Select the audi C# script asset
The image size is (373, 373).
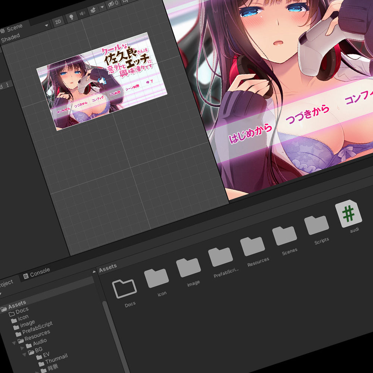coord(348,214)
